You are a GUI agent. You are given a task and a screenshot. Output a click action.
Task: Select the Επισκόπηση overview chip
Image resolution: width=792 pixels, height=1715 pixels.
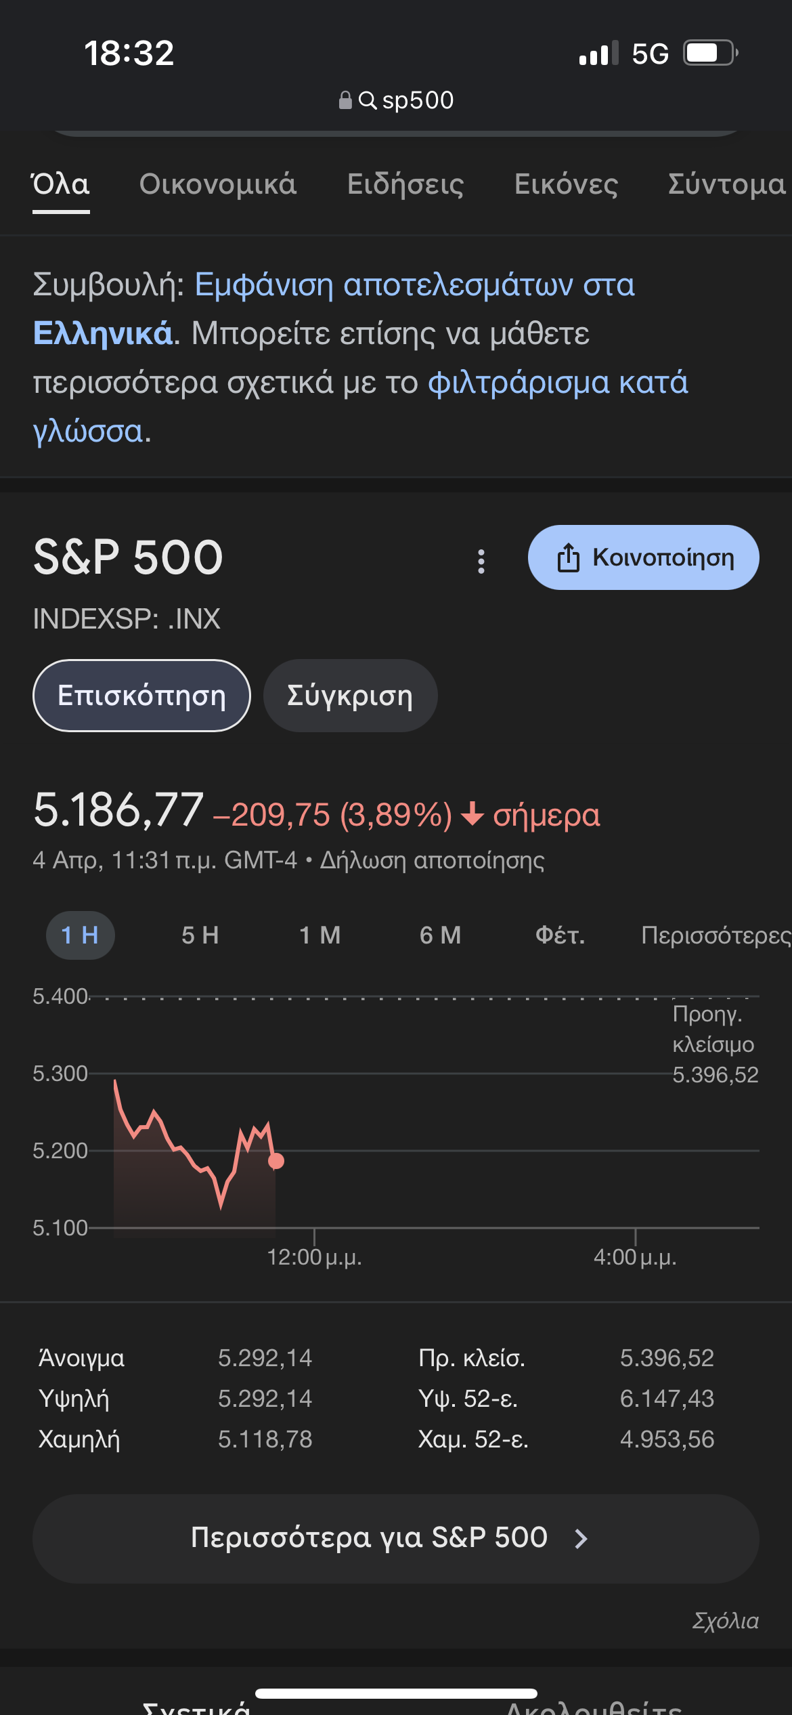(141, 696)
